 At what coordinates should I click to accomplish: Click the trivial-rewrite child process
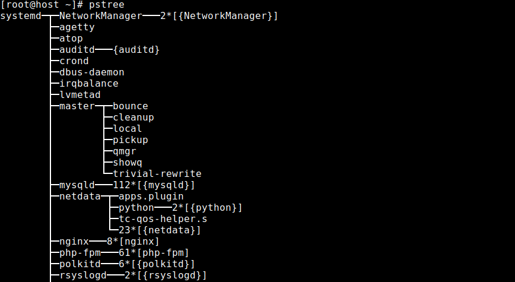click(157, 173)
